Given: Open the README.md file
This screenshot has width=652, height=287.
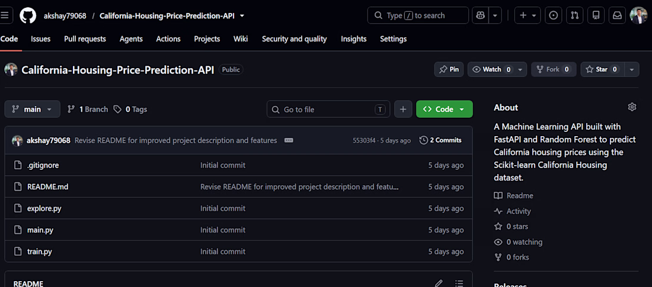Looking at the screenshot, I should click(x=47, y=187).
